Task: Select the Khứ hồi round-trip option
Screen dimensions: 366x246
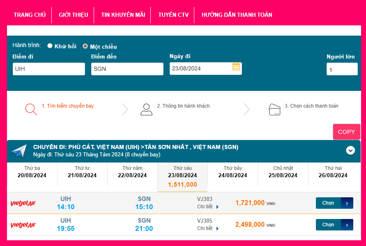Action: 50,46
